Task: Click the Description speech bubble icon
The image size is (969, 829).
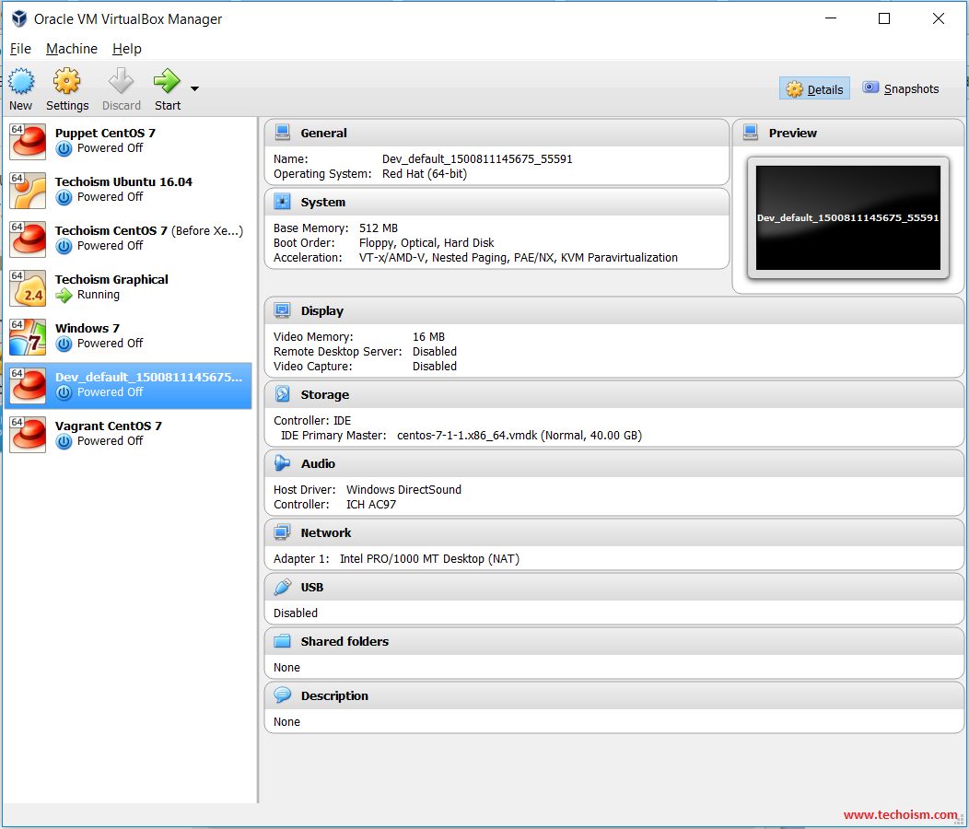Action: [x=283, y=695]
